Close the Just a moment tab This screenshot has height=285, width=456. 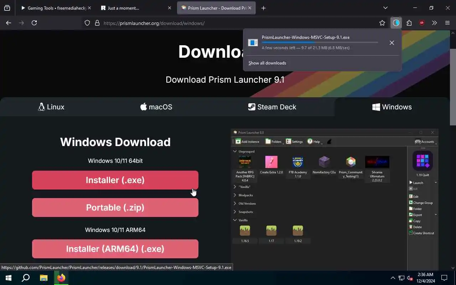(170, 8)
